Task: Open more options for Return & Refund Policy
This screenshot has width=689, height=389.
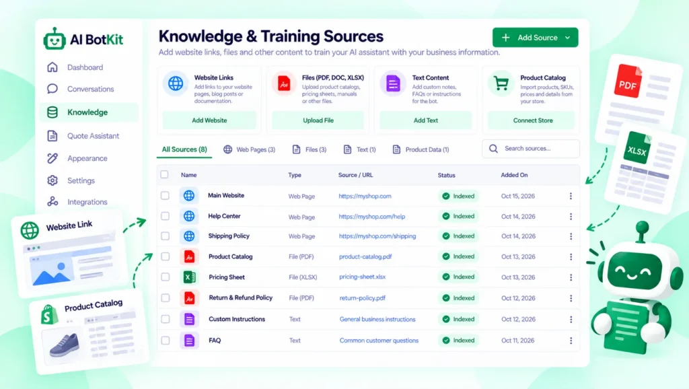Action: click(x=571, y=298)
